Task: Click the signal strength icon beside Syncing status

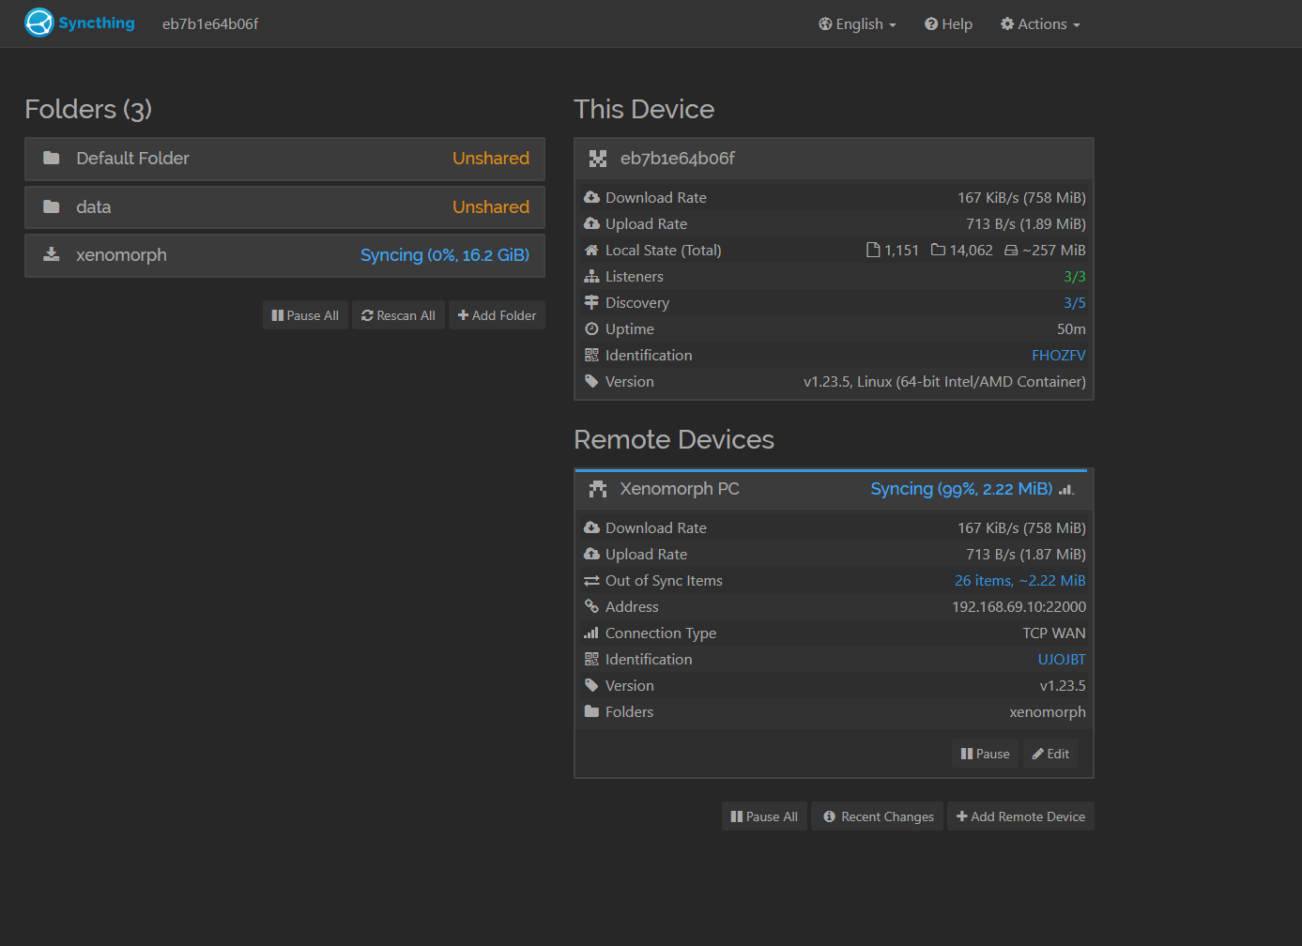Action: pyautogui.click(x=1066, y=489)
